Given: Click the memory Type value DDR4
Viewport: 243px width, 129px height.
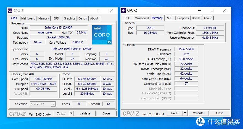Looking at the screenshot, I should click(x=150, y=28).
